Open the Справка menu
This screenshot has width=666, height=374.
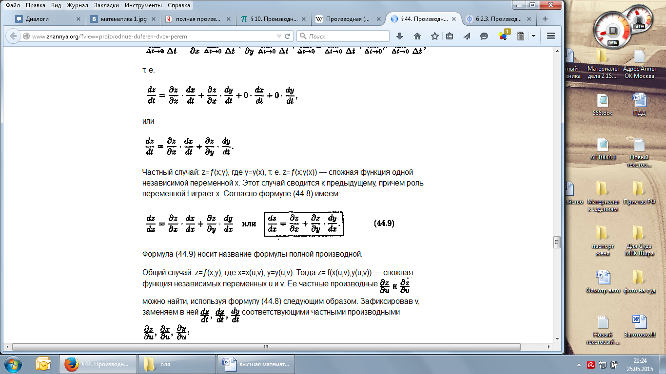(179, 5)
